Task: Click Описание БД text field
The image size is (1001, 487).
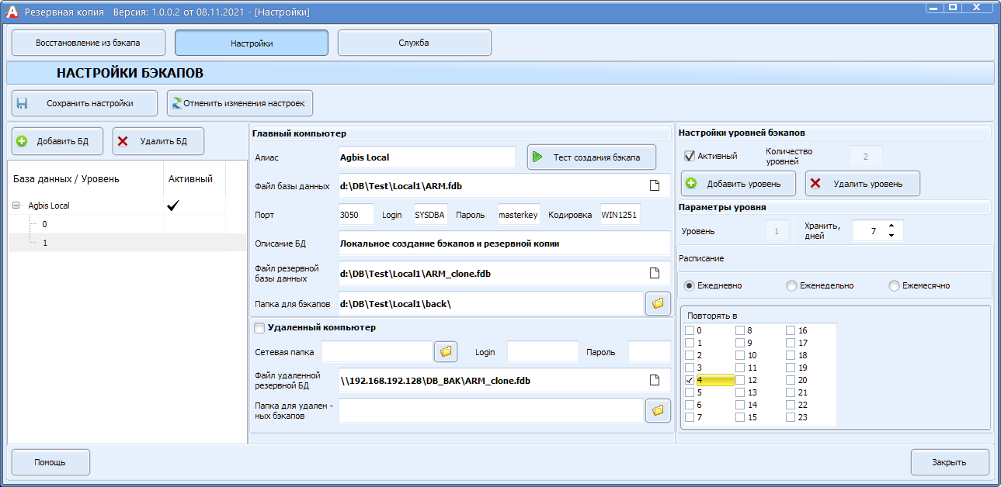Action: click(x=504, y=243)
